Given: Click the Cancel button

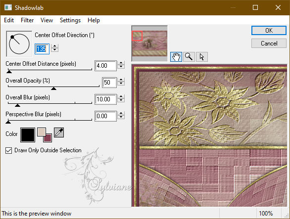Looking at the screenshot, I should tap(269, 44).
